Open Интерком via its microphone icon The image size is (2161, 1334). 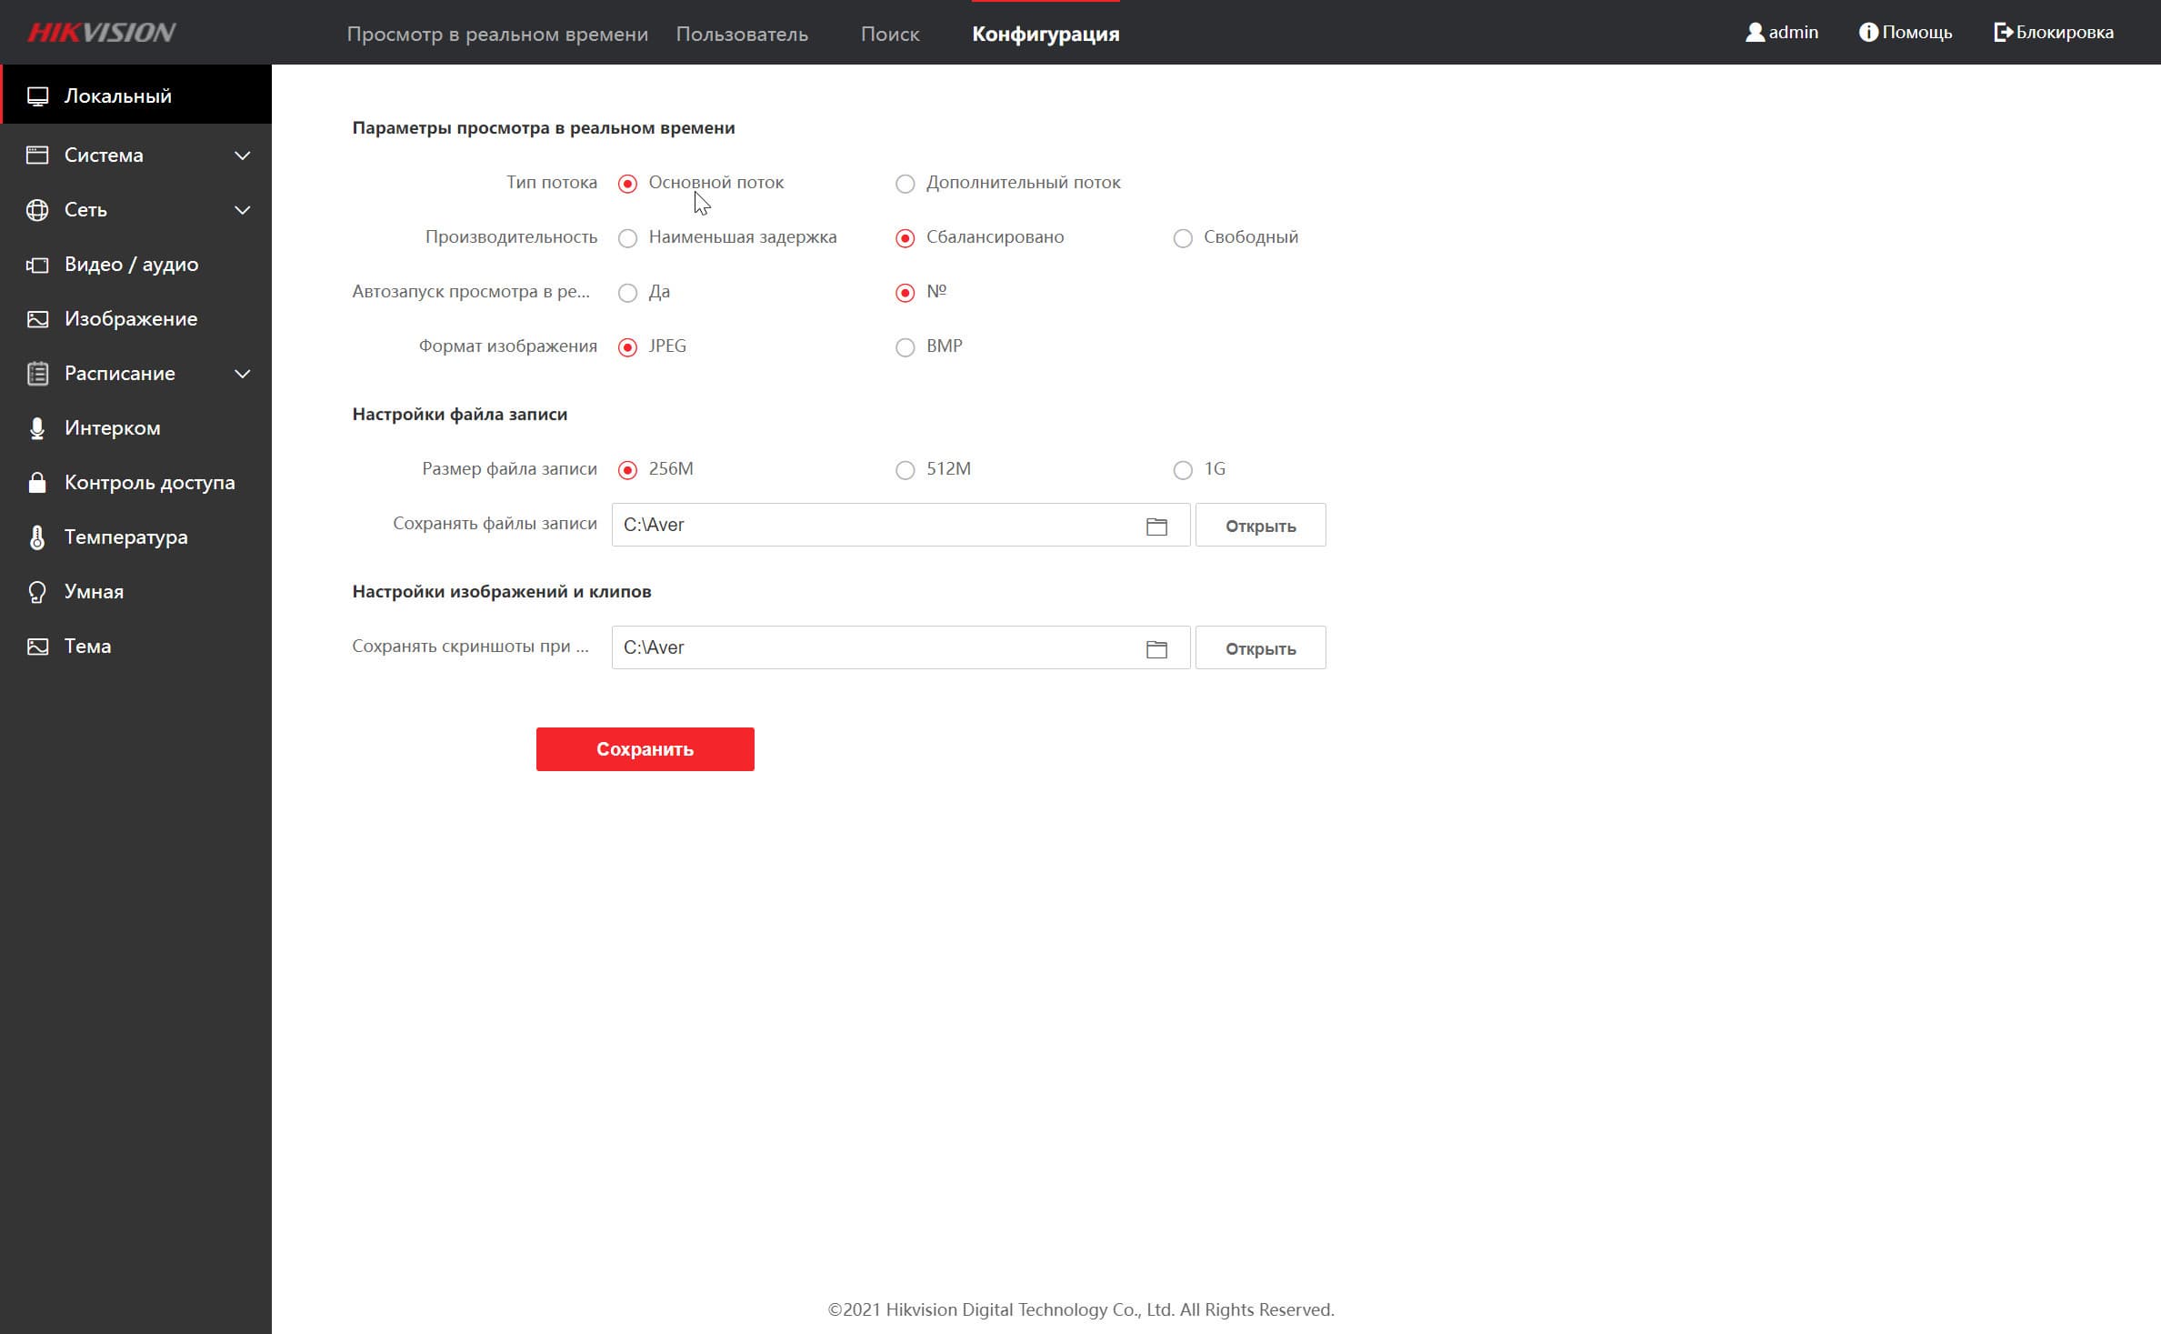(x=37, y=428)
